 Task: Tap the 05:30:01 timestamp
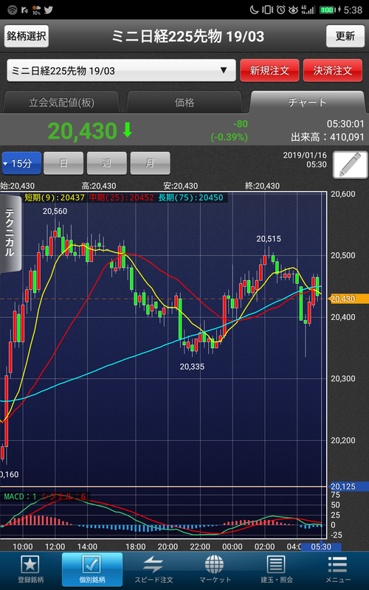(345, 124)
